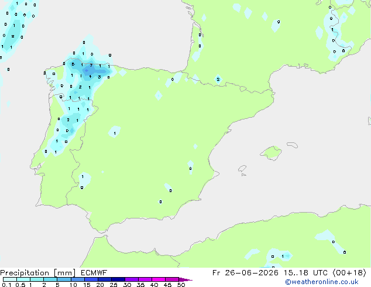Click the 'ECMWF' model label

pyautogui.click(x=94, y=273)
